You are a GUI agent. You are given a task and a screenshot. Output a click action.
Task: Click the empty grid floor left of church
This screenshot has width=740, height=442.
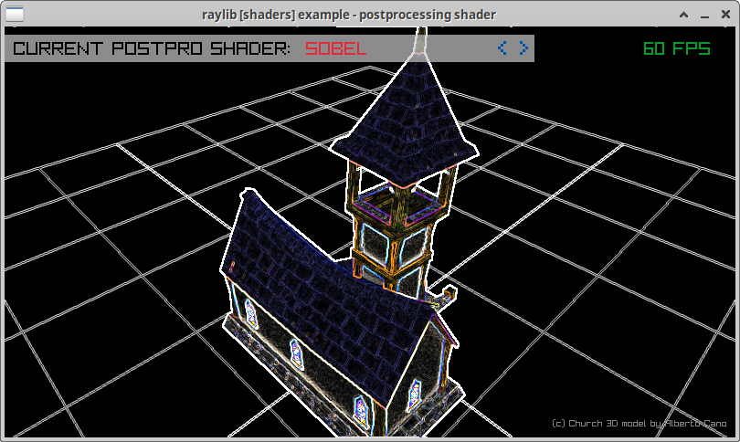pyautogui.click(x=110, y=274)
